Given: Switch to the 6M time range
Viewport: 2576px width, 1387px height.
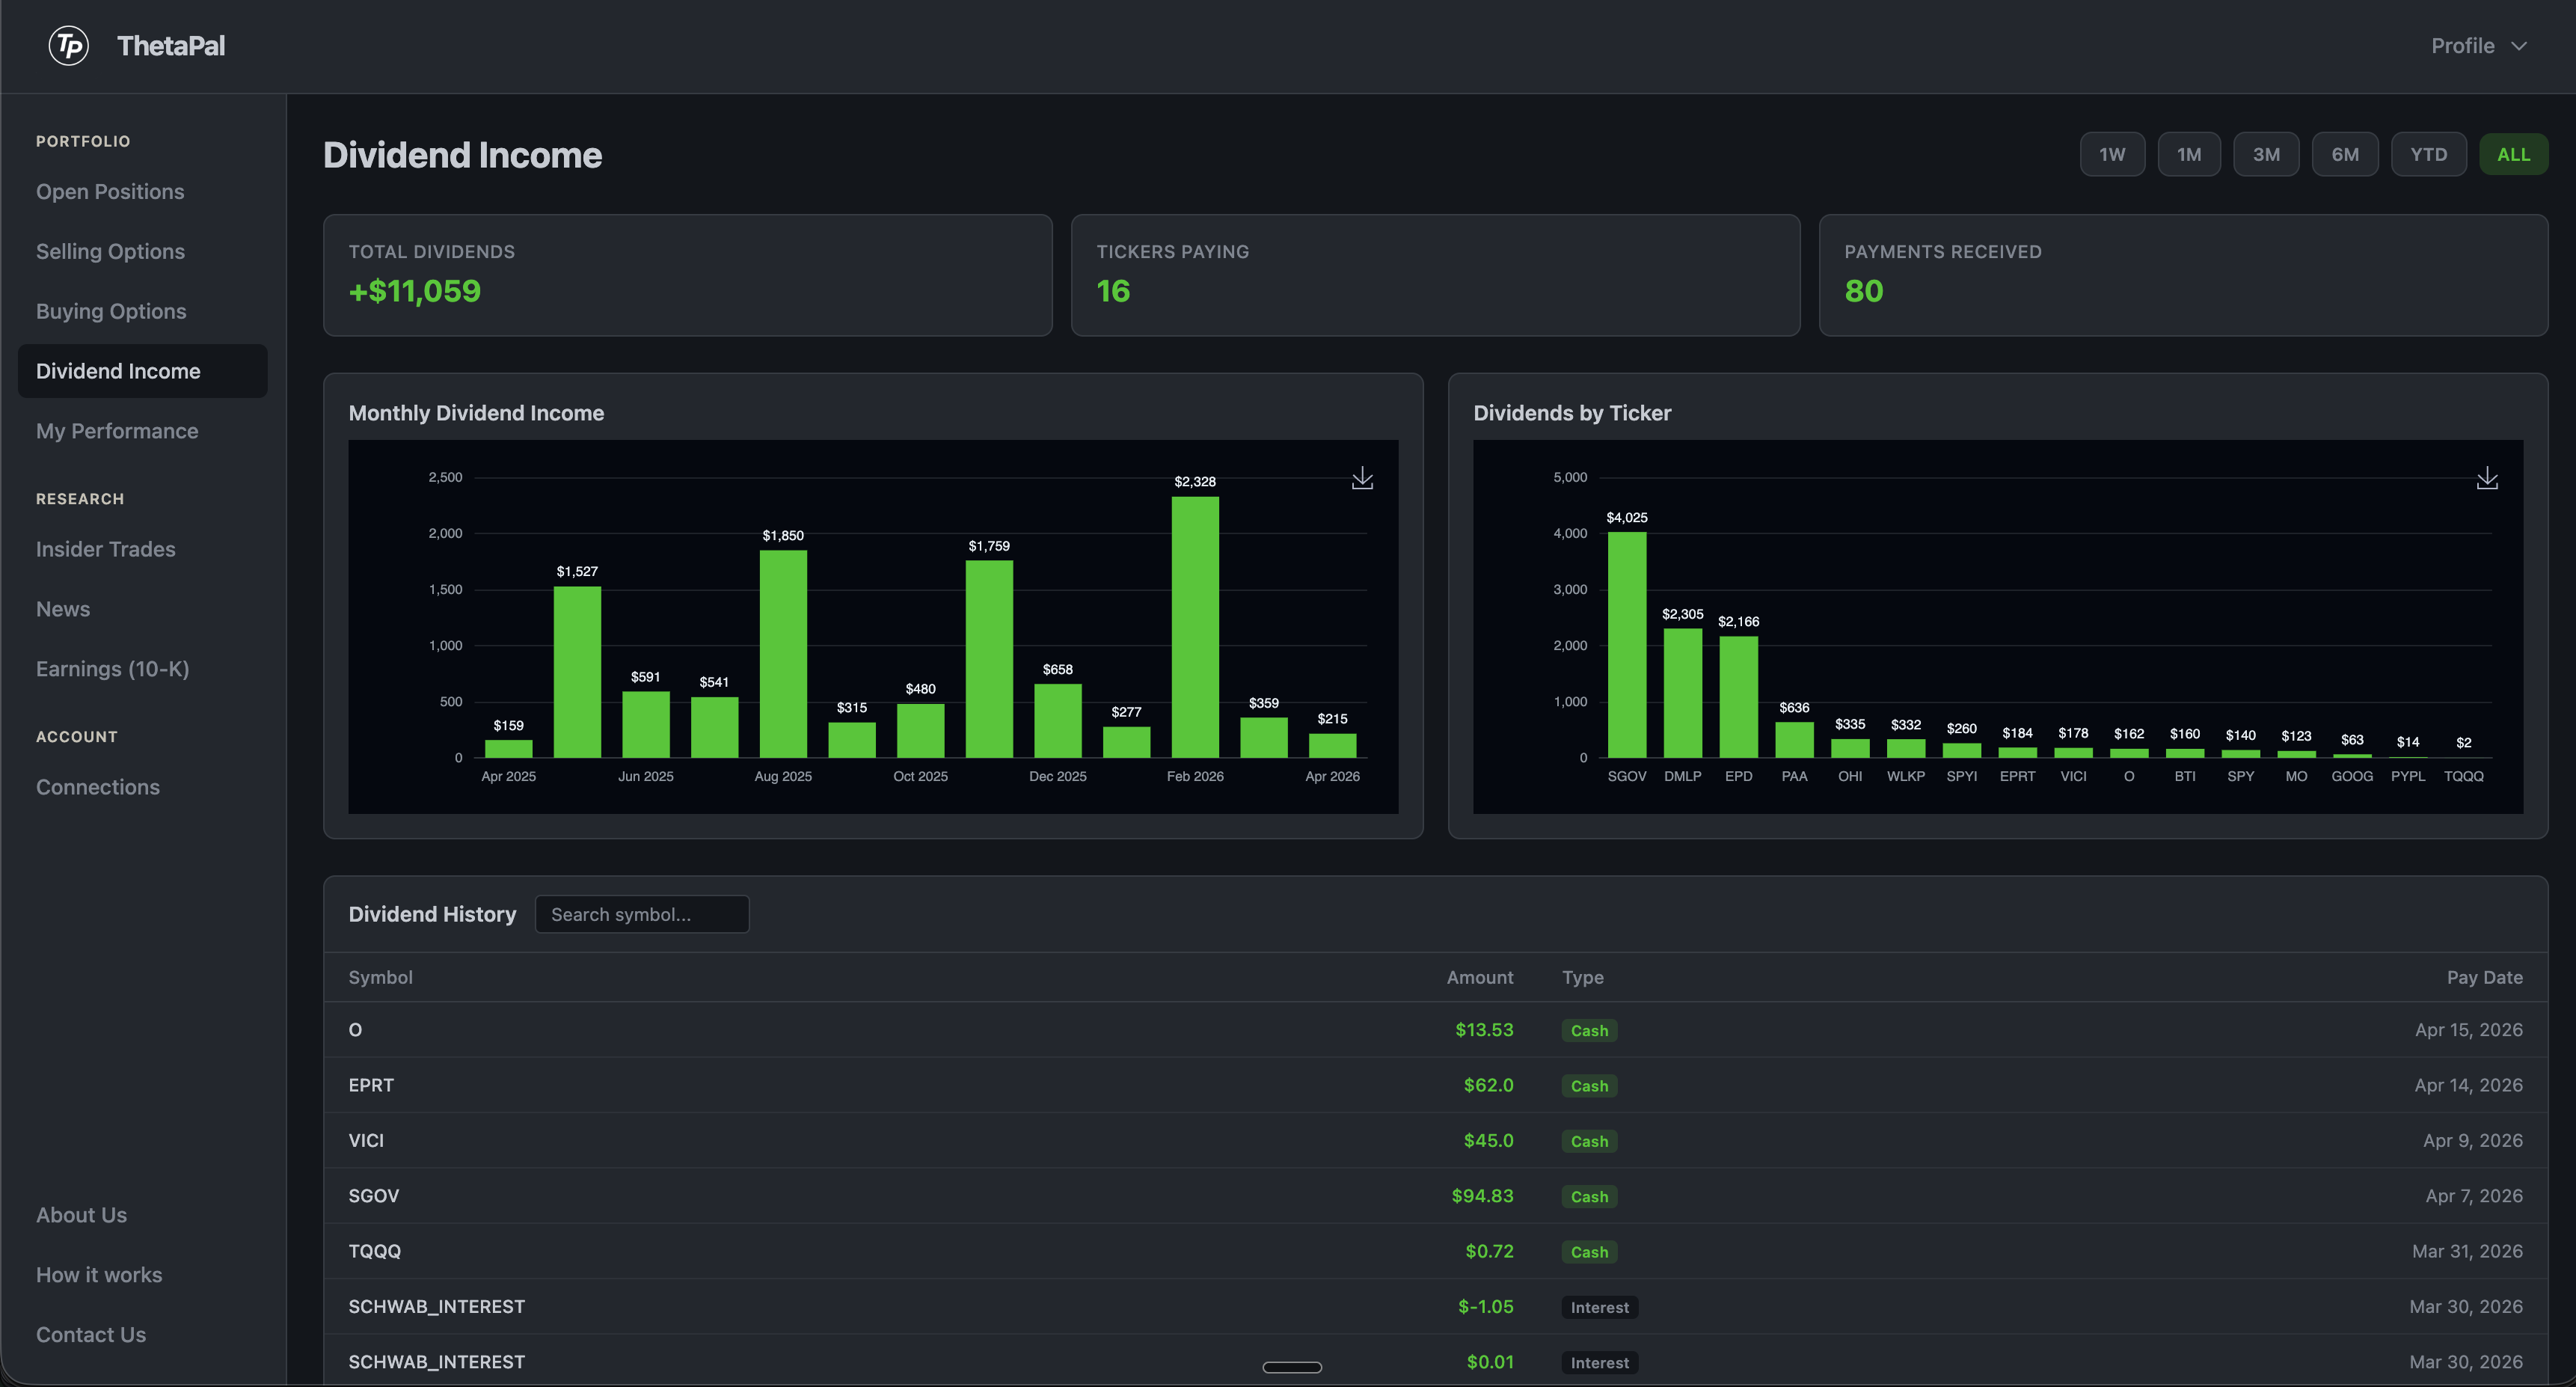Looking at the screenshot, I should (x=2345, y=154).
